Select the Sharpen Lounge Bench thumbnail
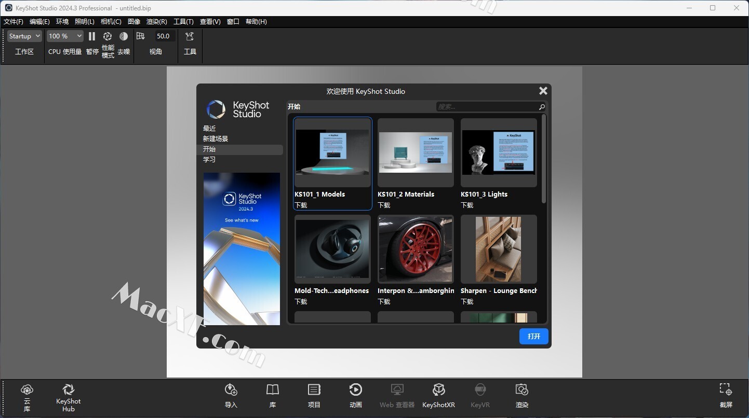Screen dimensions: 749x418 [499, 249]
